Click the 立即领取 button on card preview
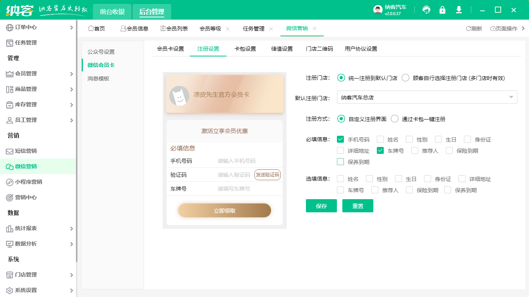Image resolution: width=529 pixels, height=297 pixels. (224, 210)
